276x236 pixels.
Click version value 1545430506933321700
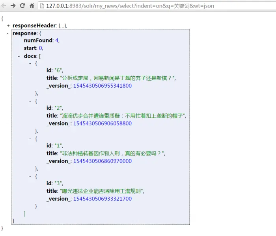(x=103, y=199)
